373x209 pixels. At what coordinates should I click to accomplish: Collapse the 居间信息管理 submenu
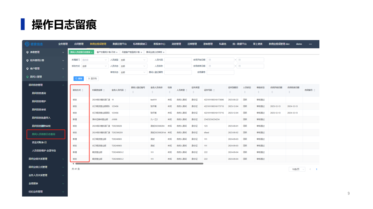point(63,85)
